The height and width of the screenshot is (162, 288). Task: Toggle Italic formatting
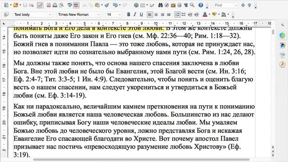pyautogui.click(x=135, y=14)
